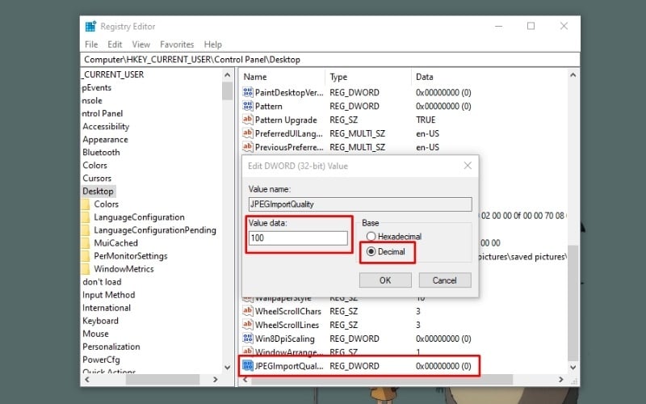Open the Help menu
The width and height of the screenshot is (646, 404).
[212, 44]
